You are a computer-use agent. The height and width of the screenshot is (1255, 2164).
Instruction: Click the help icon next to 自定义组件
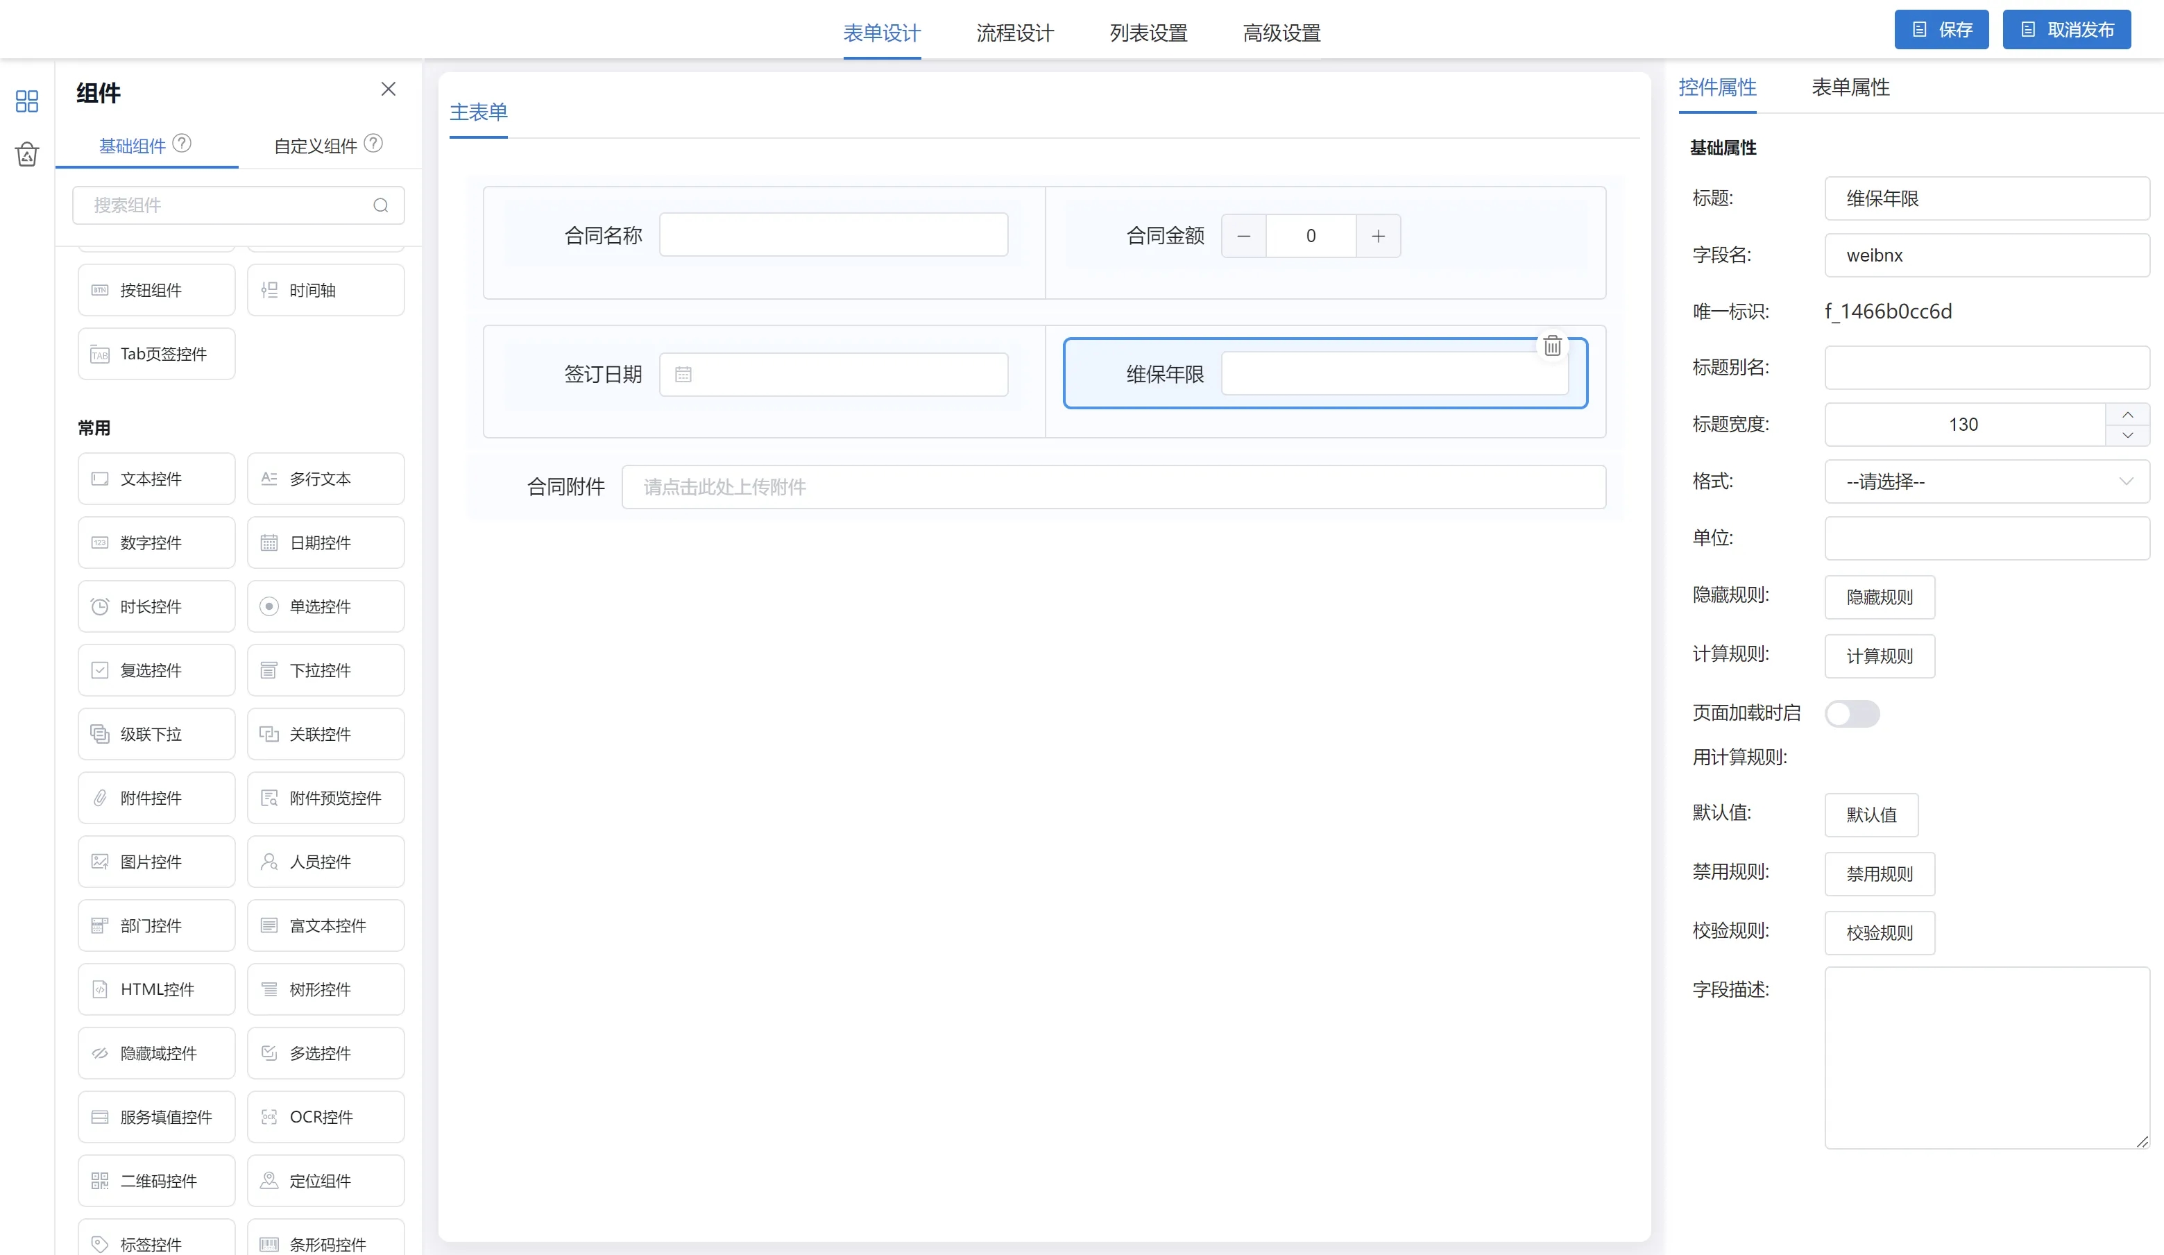[x=373, y=144]
